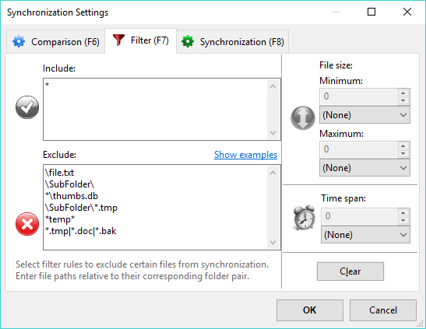
Task: Click the Minimum file size number field
Action: pyautogui.click(x=359, y=96)
